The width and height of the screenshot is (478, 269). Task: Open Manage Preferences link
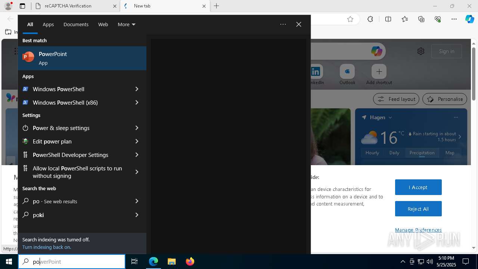point(418,230)
